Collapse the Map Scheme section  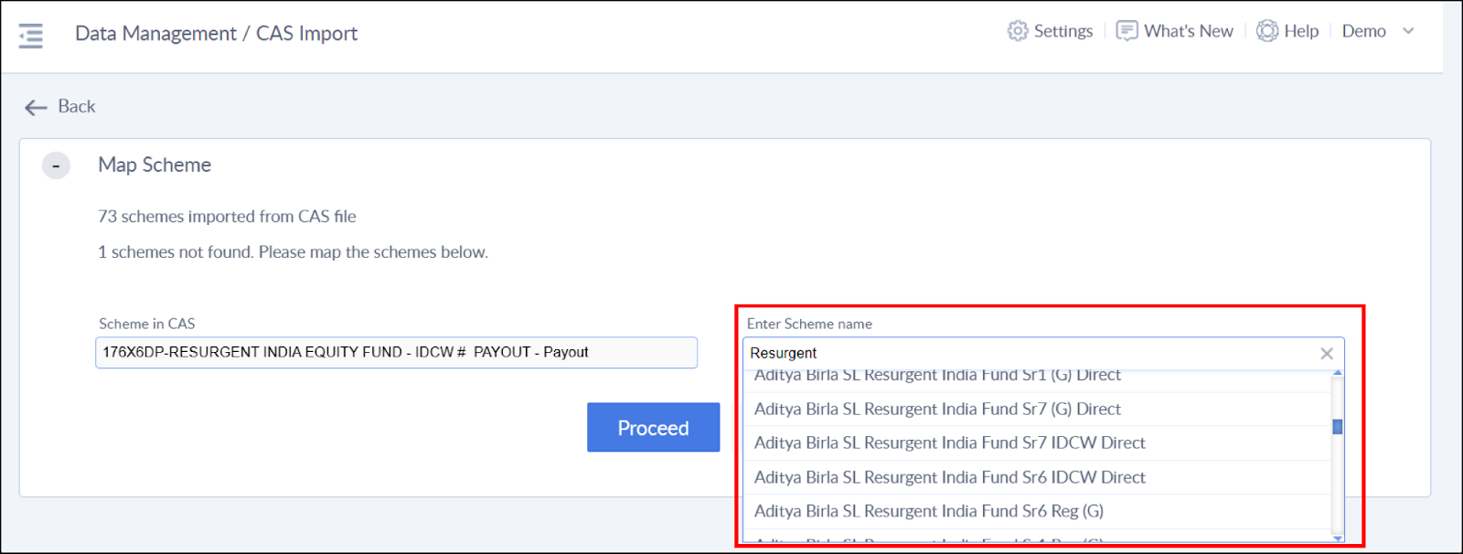pyautogui.click(x=56, y=165)
